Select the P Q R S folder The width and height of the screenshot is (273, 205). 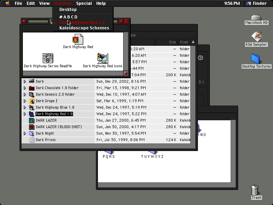(109, 155)
